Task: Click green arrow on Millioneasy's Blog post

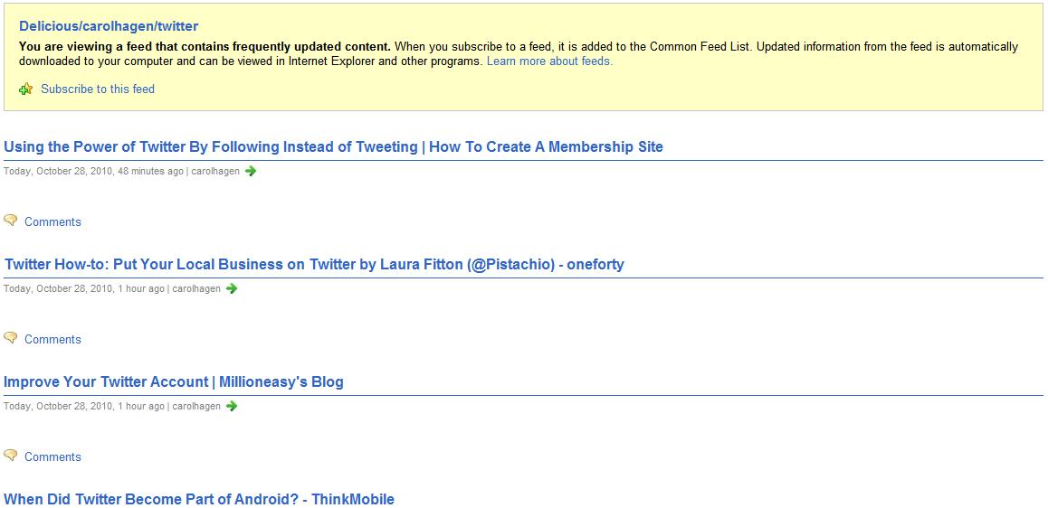Action: point(232,406)
